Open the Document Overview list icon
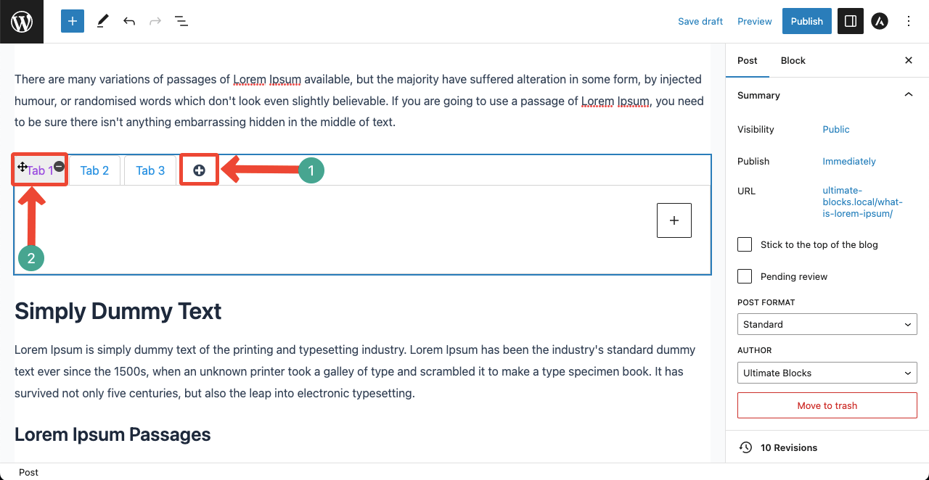This screenshot has width=929, height=480. [181, 21]
